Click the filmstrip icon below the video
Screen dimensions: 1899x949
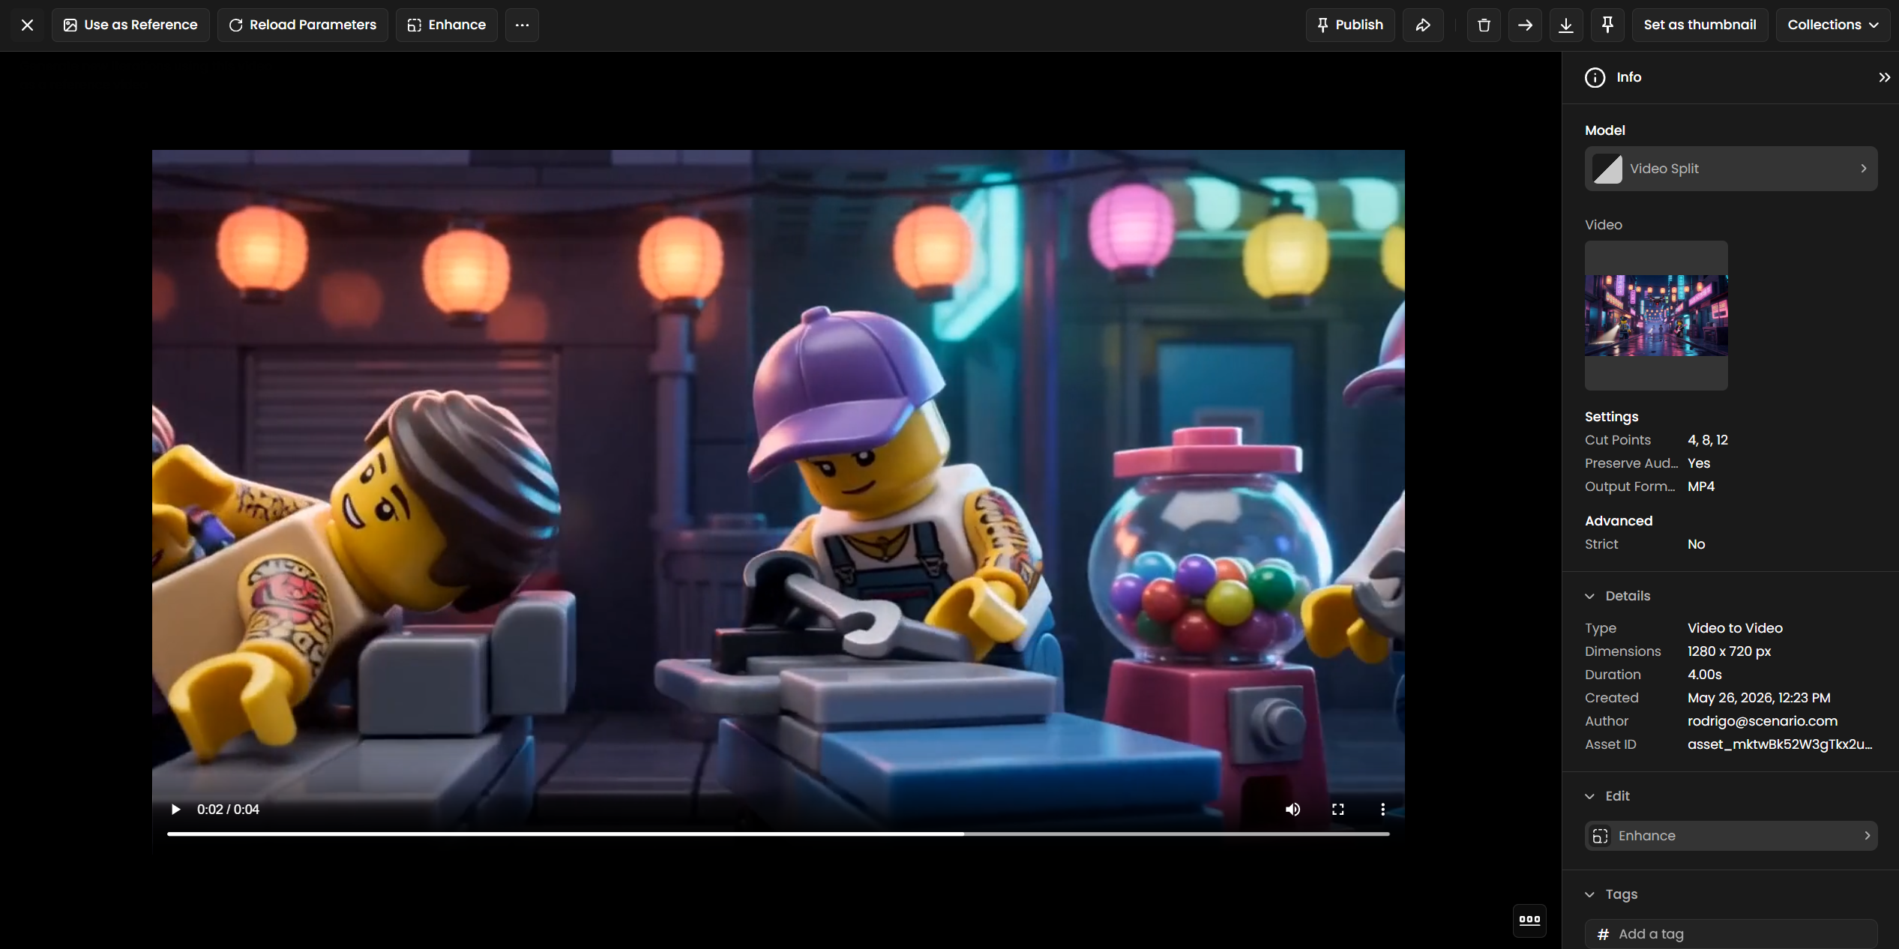pos(1529,920)
